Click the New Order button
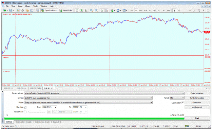 (66, 11)
